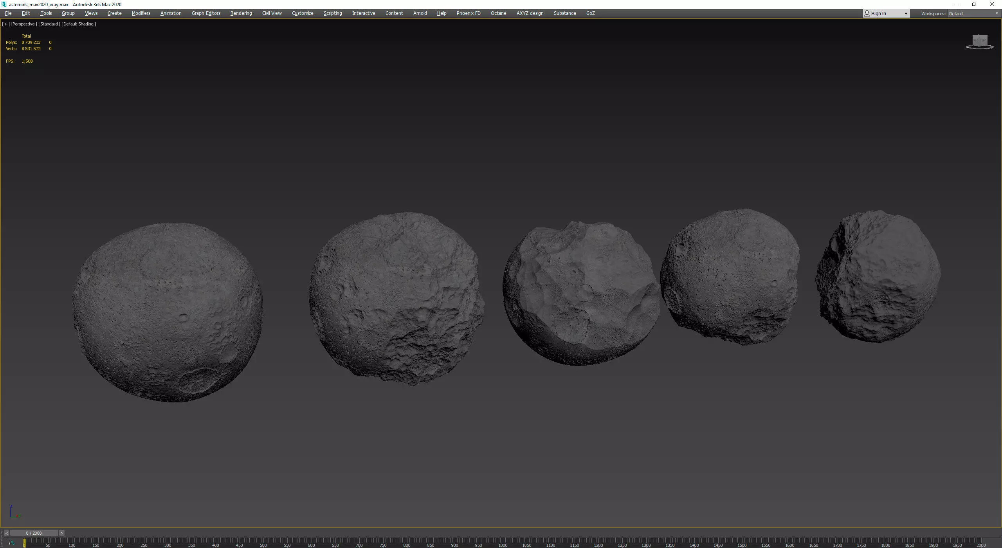Open the Default Shading viewport menu
The width and height of the screenshot is (1002, 548).
point(79,24)
